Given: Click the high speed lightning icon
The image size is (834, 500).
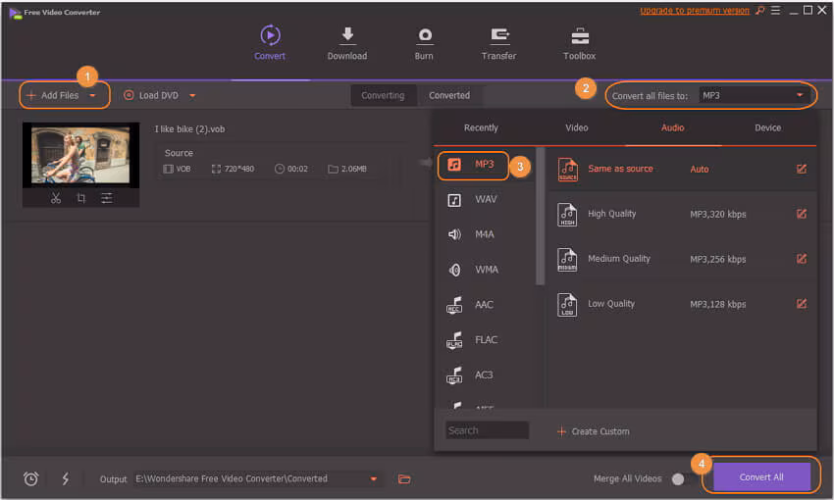Looking at the screenshot, I should pyautogui.click(x=66, y=478).
